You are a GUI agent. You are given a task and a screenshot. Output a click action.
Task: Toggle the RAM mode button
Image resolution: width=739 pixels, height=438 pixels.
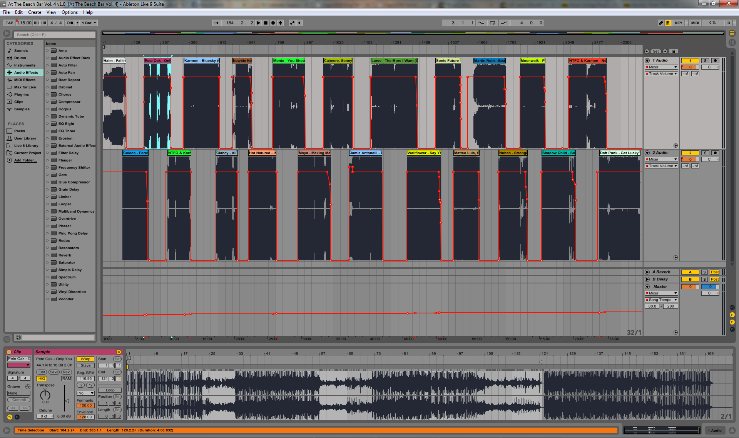pos(67,379)
